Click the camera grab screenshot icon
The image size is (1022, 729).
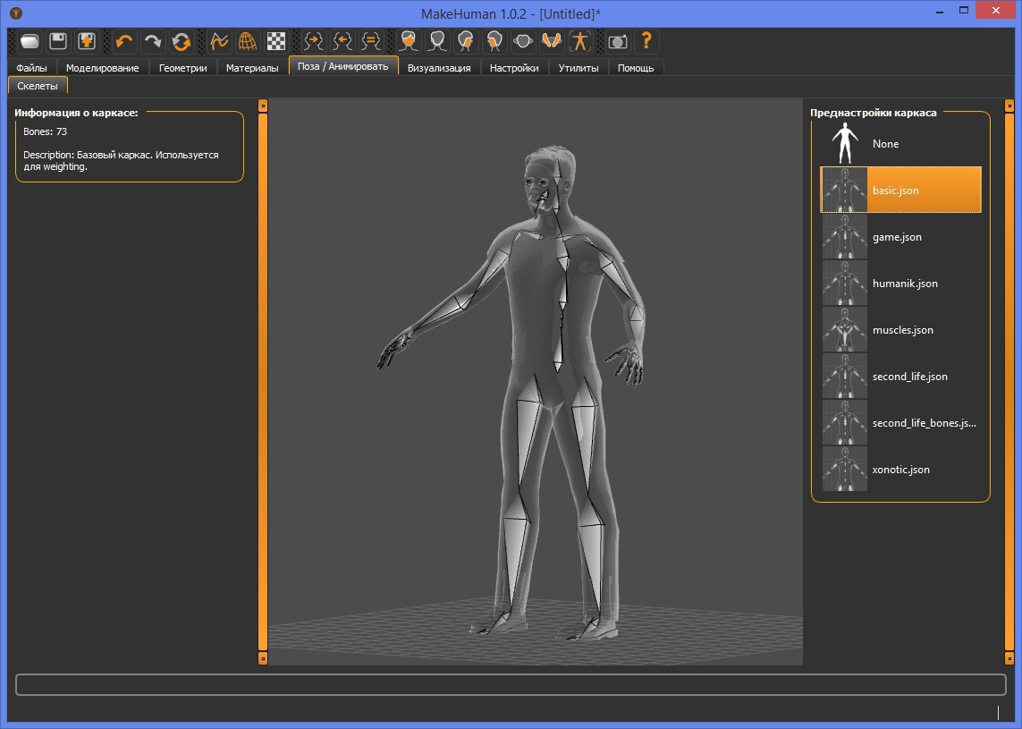click(617, 42)
